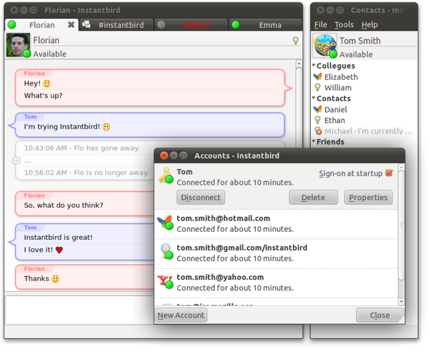Viewport: 429px width, 350px height.
Task: Click the conversation scrollbar up arrow
Action: click(299, 64)
